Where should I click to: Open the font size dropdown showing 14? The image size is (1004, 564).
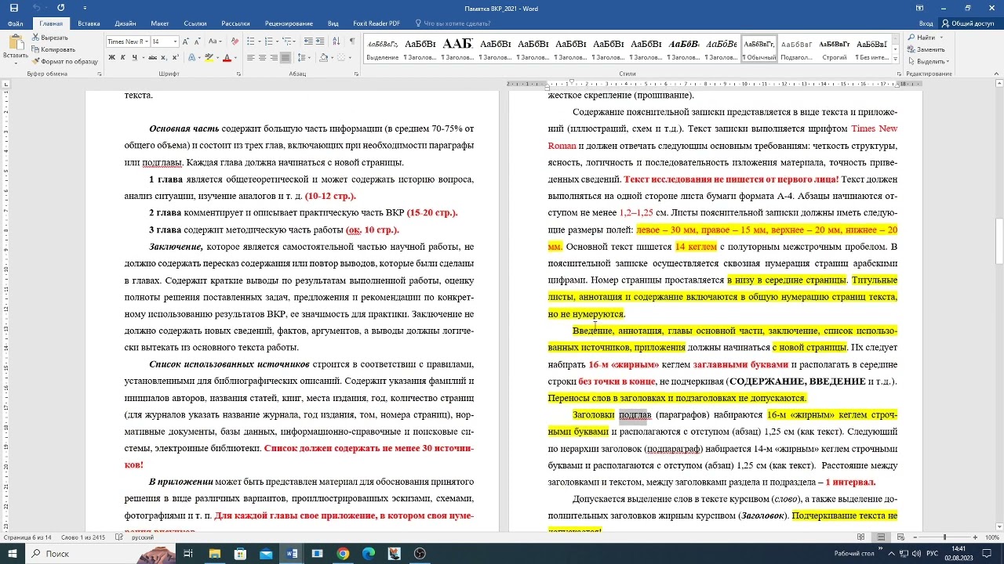(x=175, y=42)
